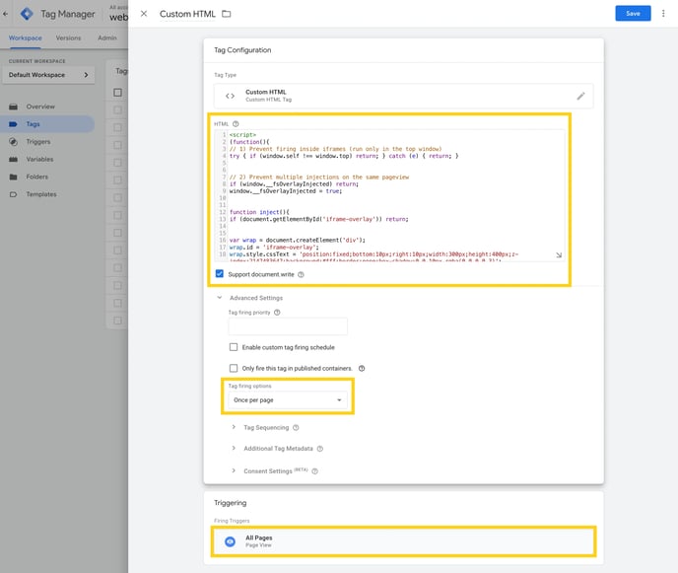
Task: Click the Tag Manager logo
Action: 27,14
